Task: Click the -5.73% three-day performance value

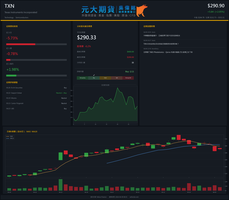Action: pyautogui.click(x=12, y=38)
